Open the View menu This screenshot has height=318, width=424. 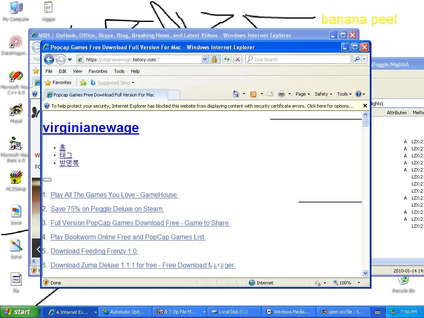coord(77,71)
